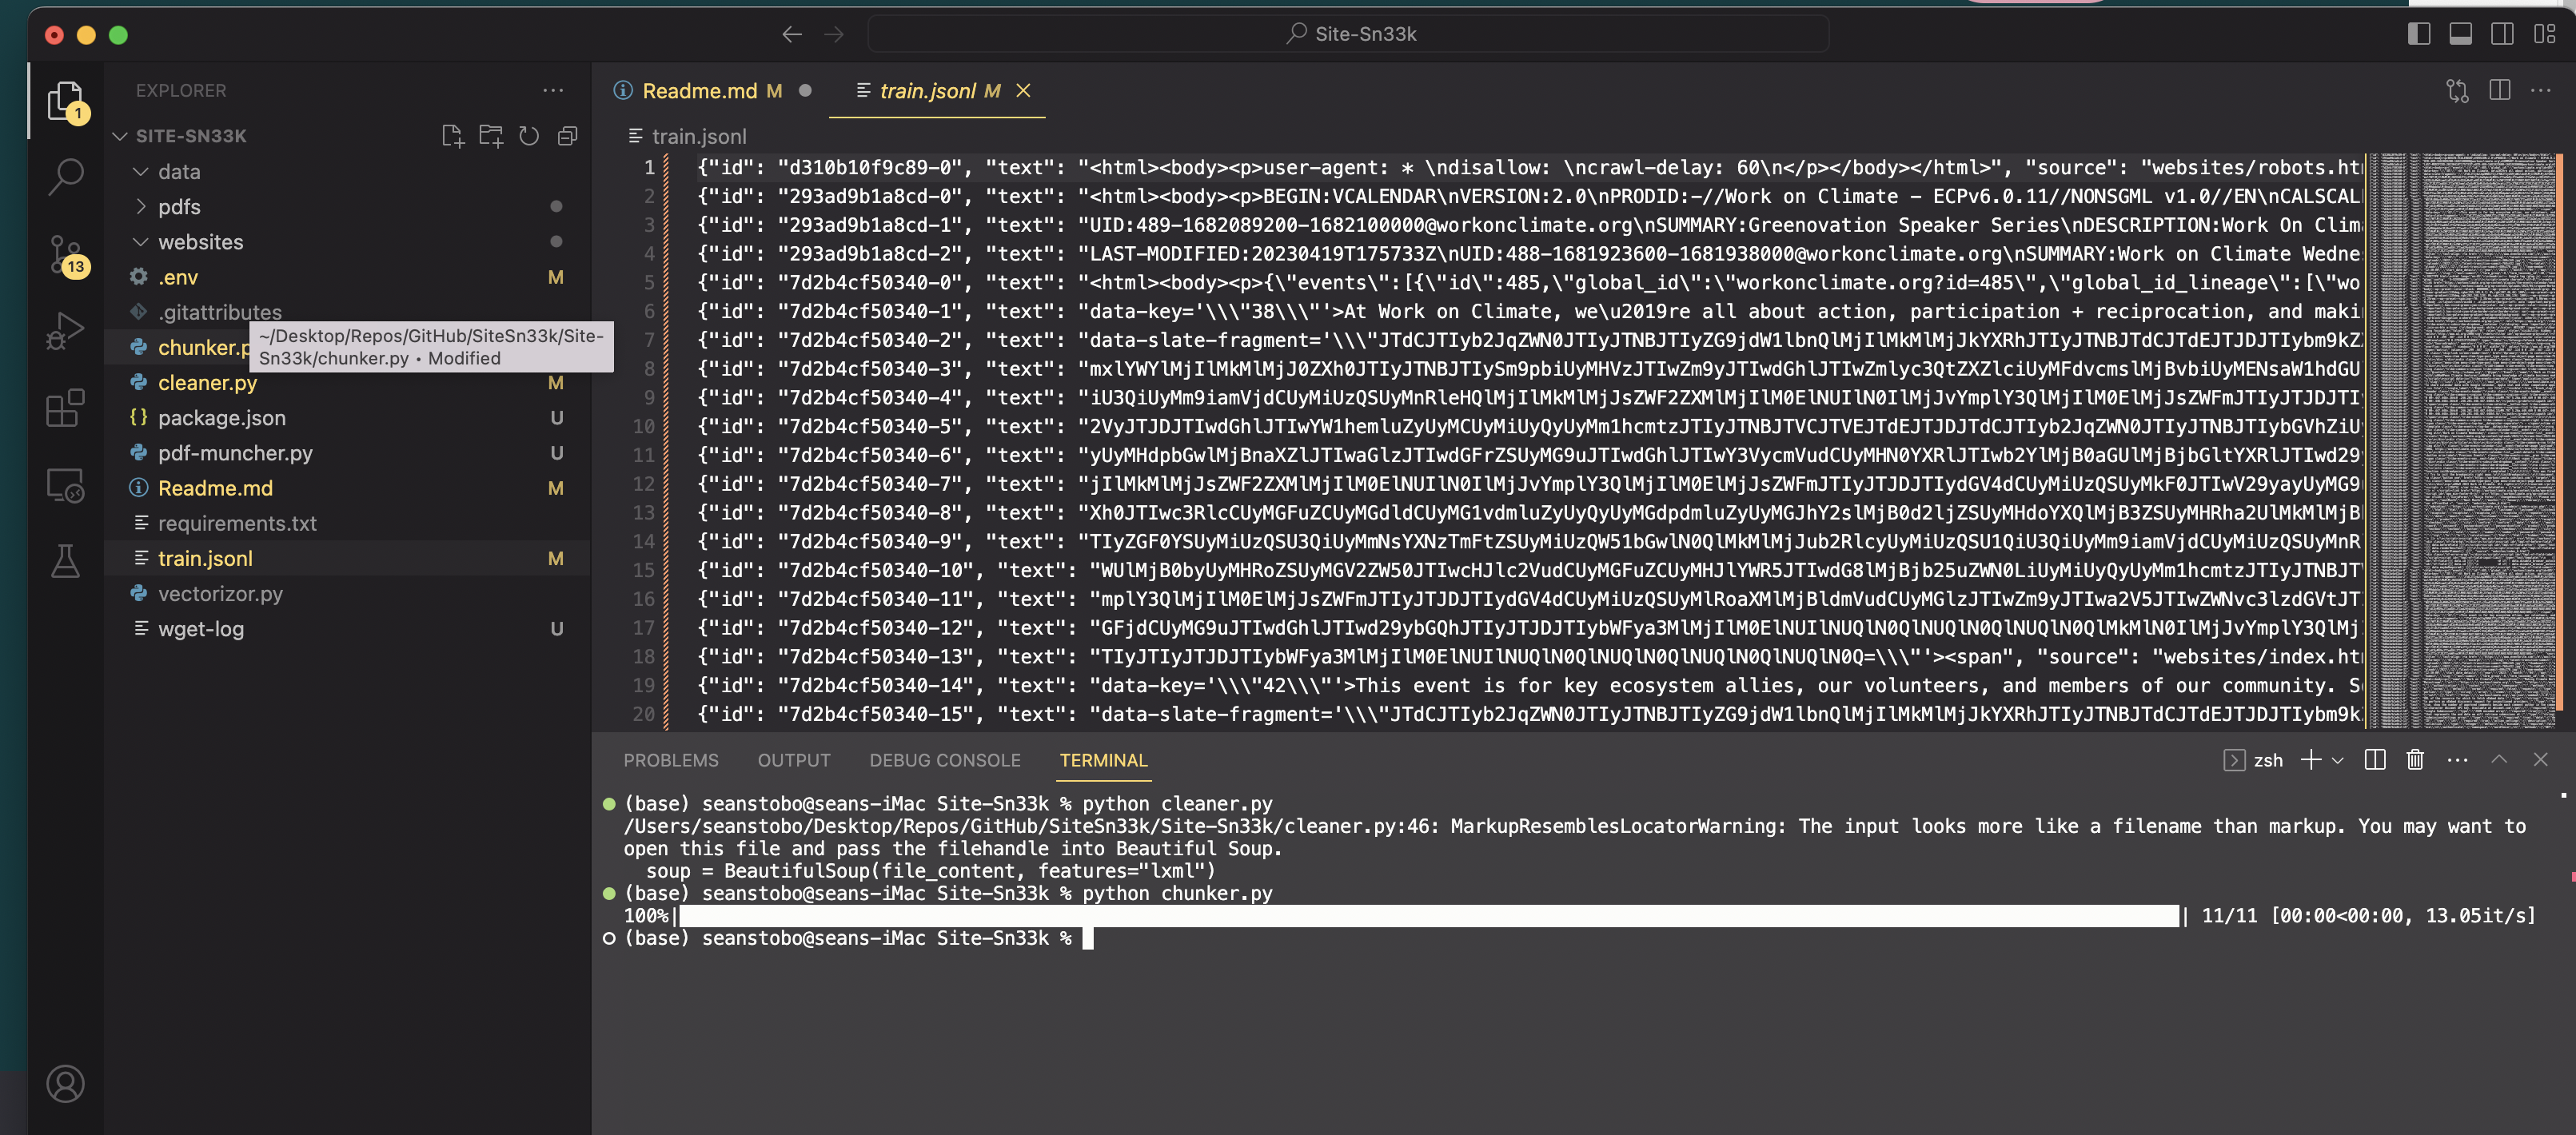Screen dimensions: 2576x1135
Task: Switch to the PROBLEMS panel tab
Action: (670, 760)
